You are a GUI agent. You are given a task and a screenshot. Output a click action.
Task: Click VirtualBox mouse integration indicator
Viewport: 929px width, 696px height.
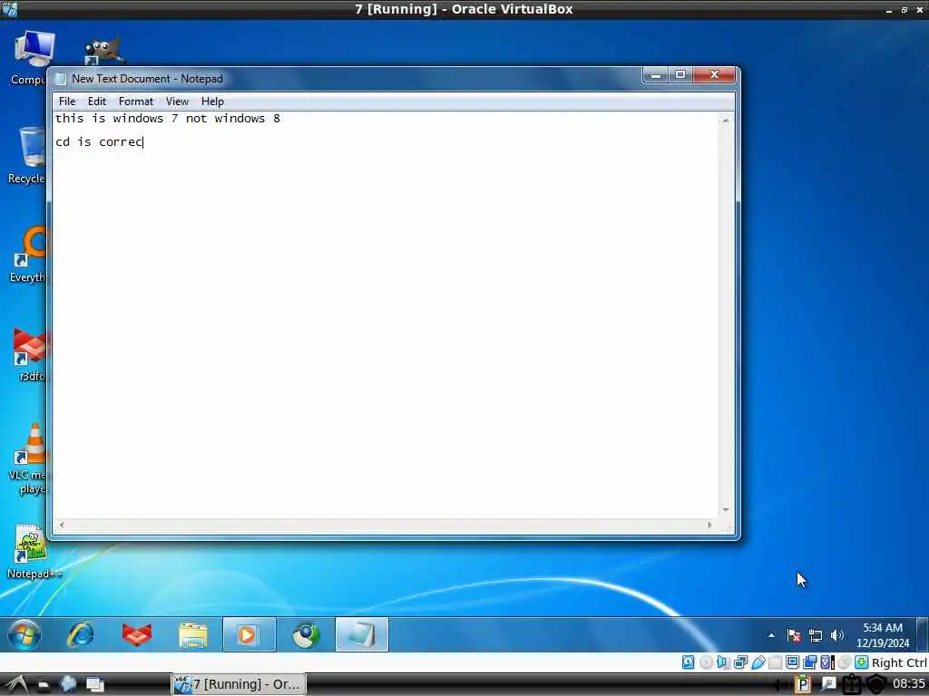tap(845, 662)
